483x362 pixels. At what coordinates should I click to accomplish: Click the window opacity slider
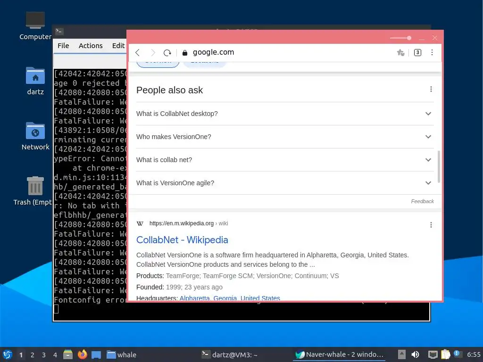pos(400,38)
